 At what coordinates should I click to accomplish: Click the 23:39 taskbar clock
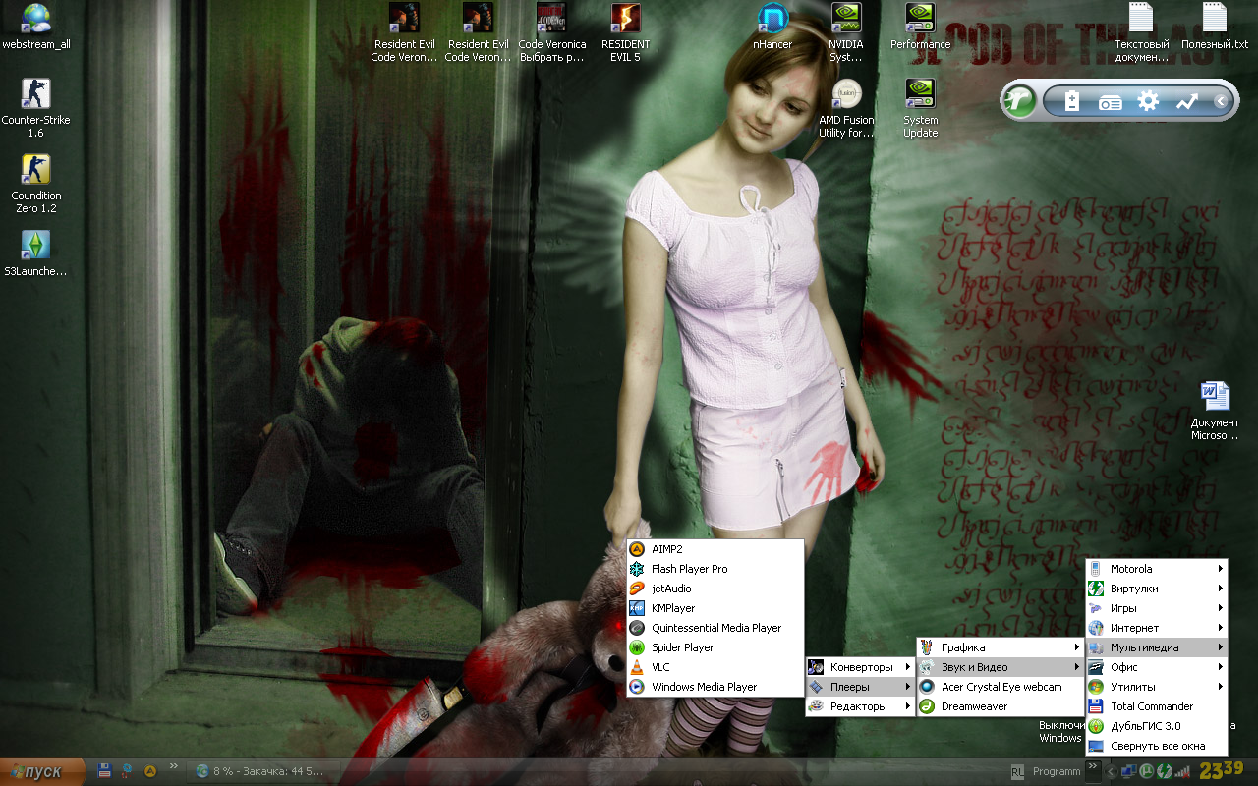(x=1222, y=770)
